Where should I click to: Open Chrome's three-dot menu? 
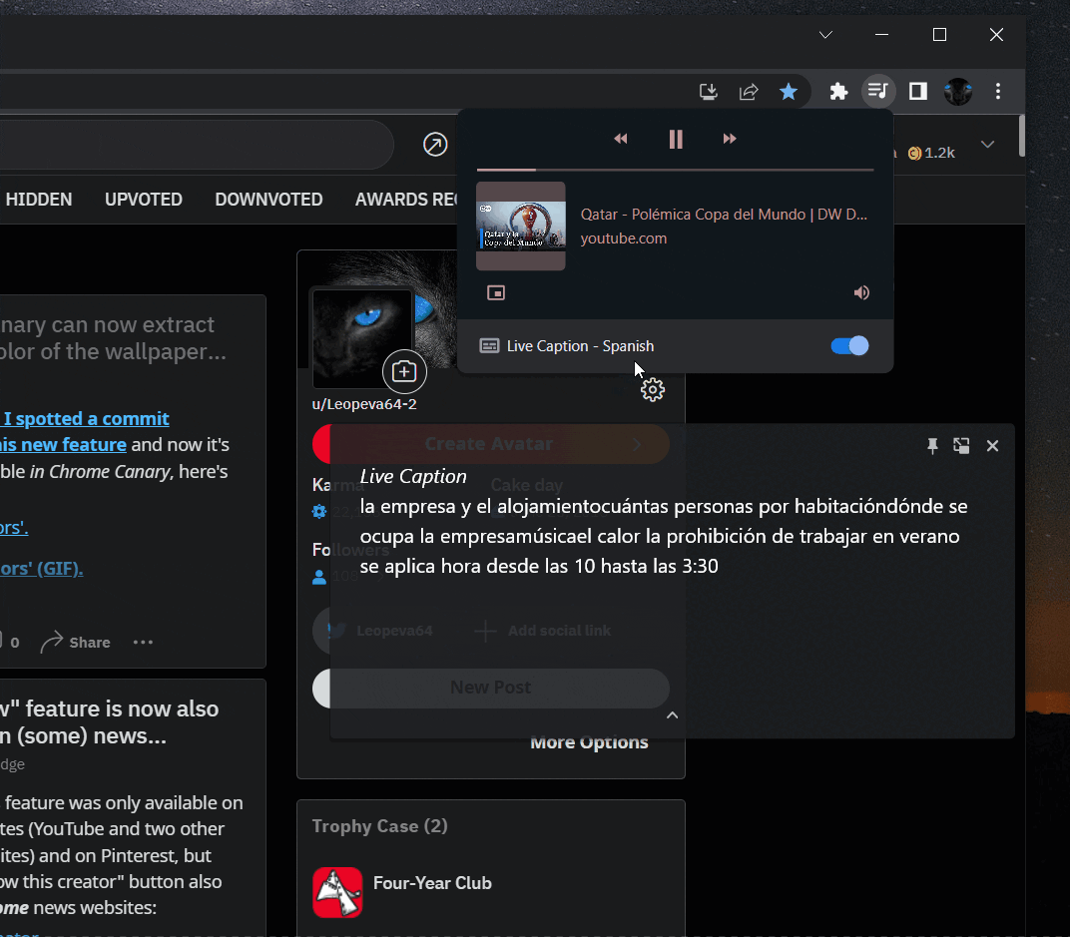pos(997,91)
